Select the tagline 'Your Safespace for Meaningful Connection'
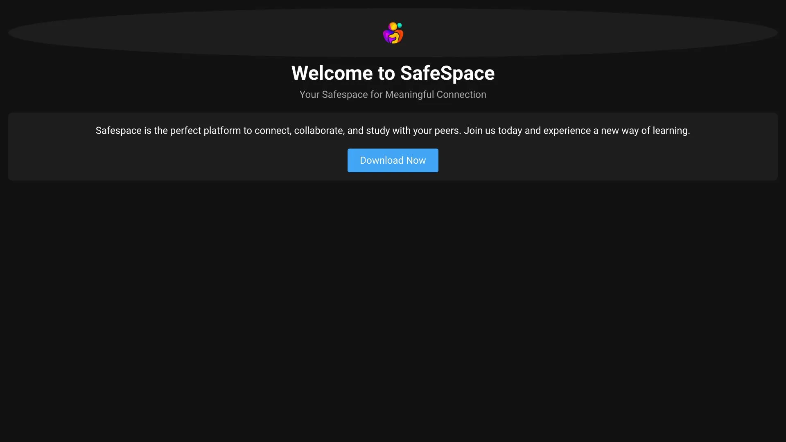Screen dimensions: 786x442 pyautogui.click(x=393, y=95)
